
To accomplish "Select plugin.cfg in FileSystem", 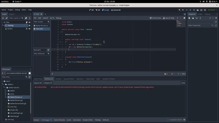I will click(14, 110).
